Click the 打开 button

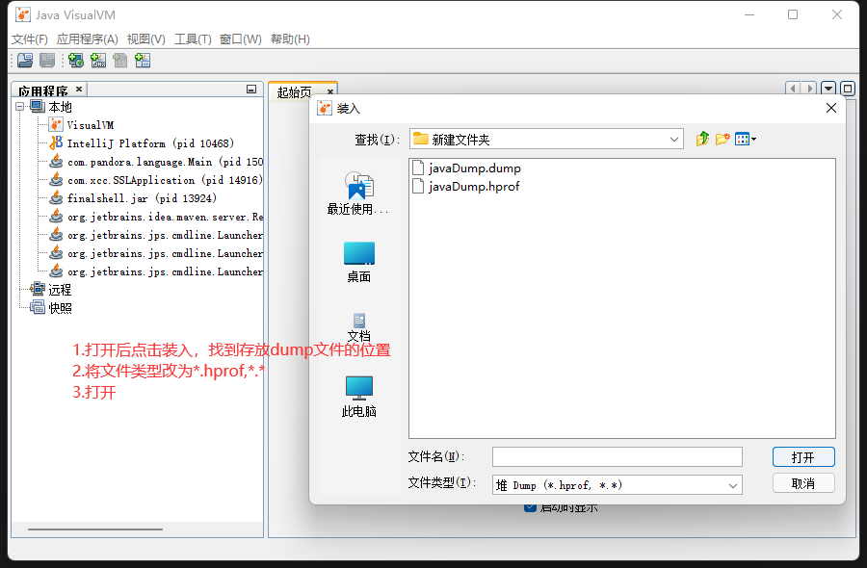tap(803, 457)
